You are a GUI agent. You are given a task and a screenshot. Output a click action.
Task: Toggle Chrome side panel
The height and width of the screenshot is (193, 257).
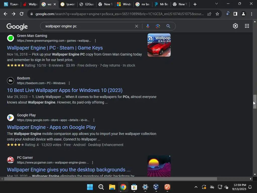click(x=235, y=14)
